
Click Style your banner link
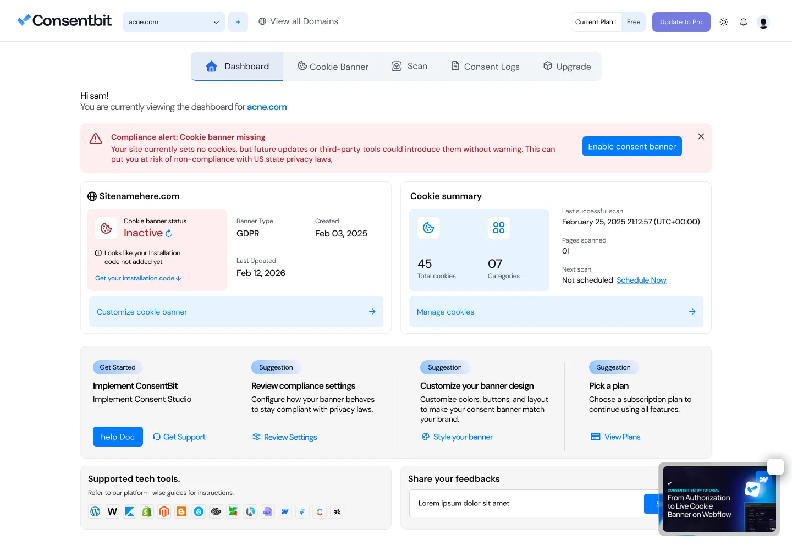coord(457,437)
